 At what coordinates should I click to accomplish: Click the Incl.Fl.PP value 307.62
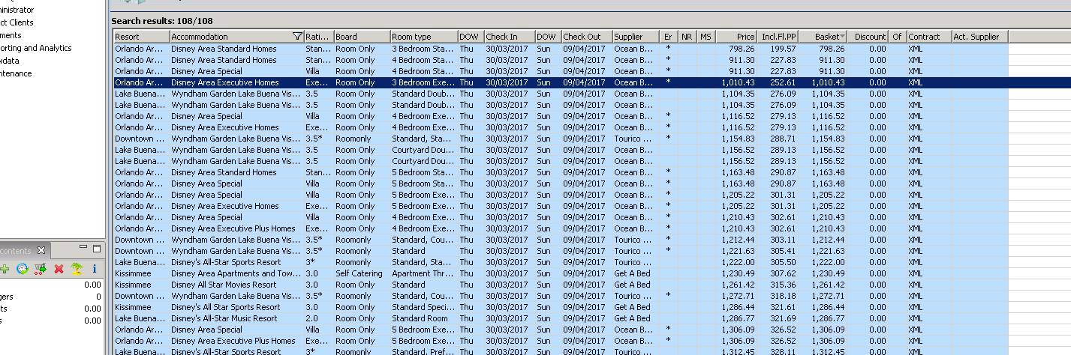click(x=783, y=273)
